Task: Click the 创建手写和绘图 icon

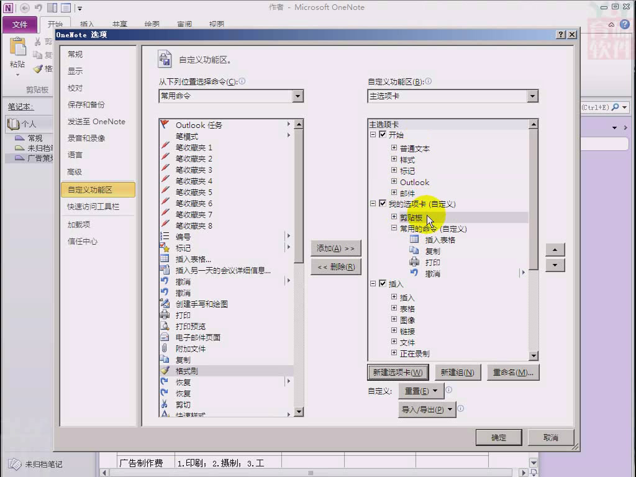Action: (165, 303)
